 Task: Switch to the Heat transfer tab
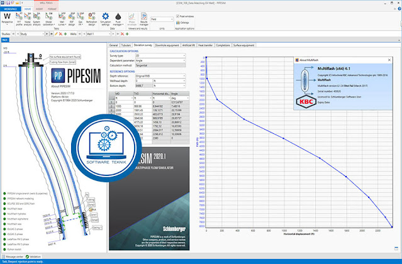click(205, 45)
